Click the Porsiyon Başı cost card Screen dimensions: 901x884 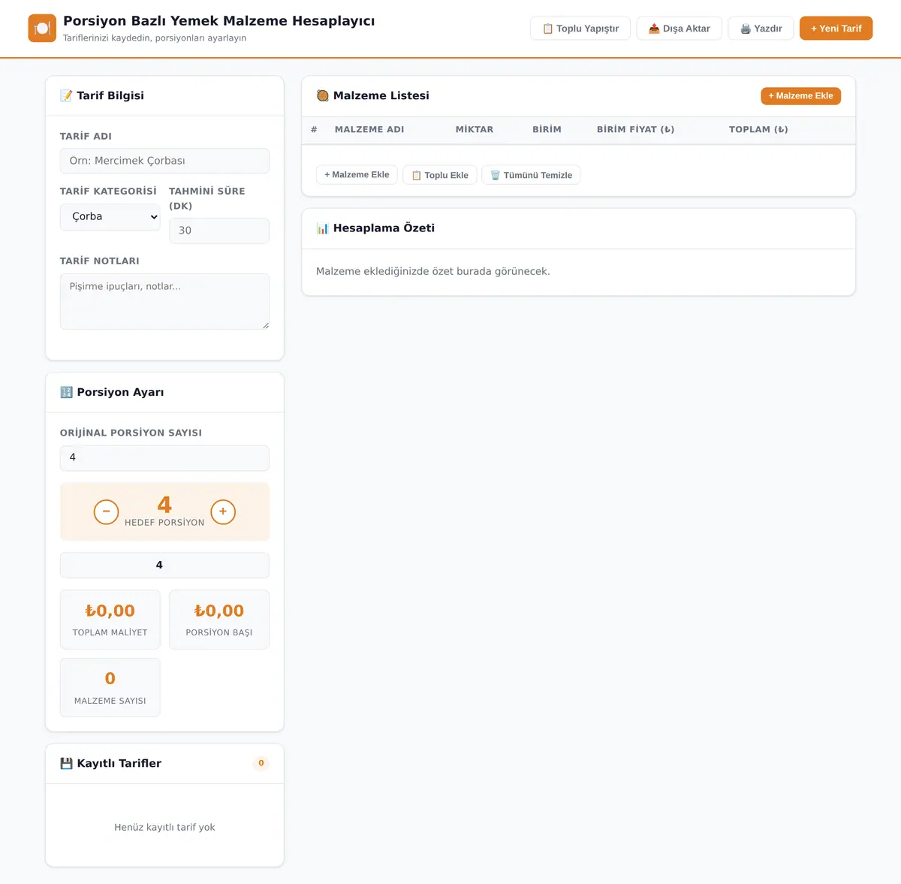219,620
